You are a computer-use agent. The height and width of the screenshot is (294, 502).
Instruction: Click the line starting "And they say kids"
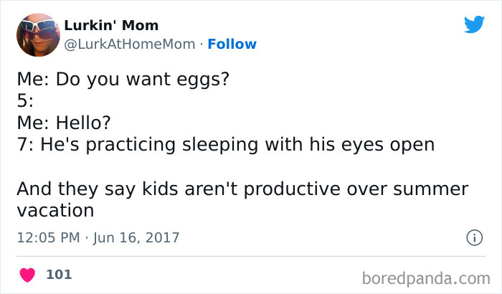(241, 189)
